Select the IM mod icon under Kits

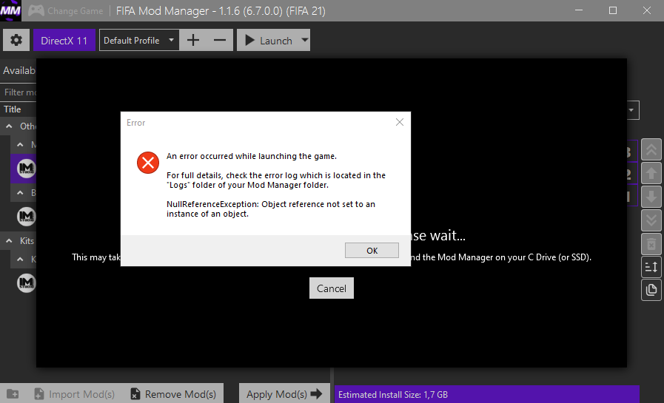pyautogui.click(x=26, y=283)
